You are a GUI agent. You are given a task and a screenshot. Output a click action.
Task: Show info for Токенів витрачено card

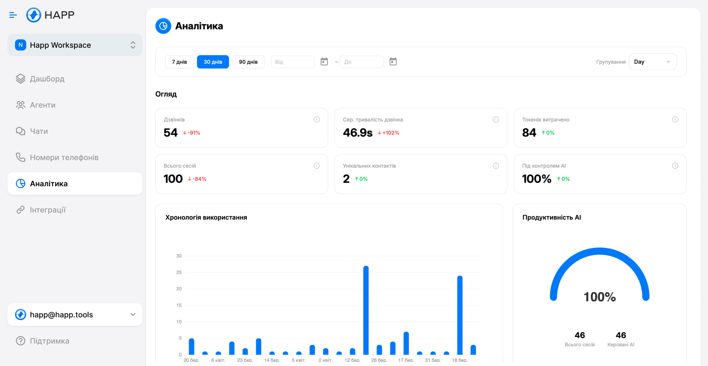[675, 120]
